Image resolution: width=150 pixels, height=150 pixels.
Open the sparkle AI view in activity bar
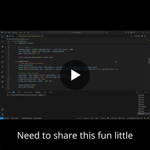pyautogui.click(x=3, y=47)
